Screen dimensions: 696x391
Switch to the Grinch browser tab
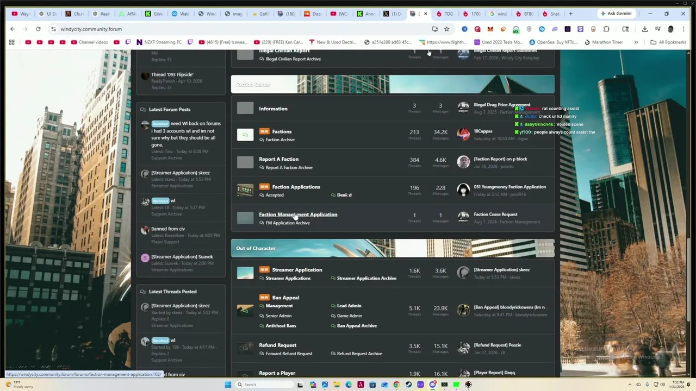[x=154, y=14]
